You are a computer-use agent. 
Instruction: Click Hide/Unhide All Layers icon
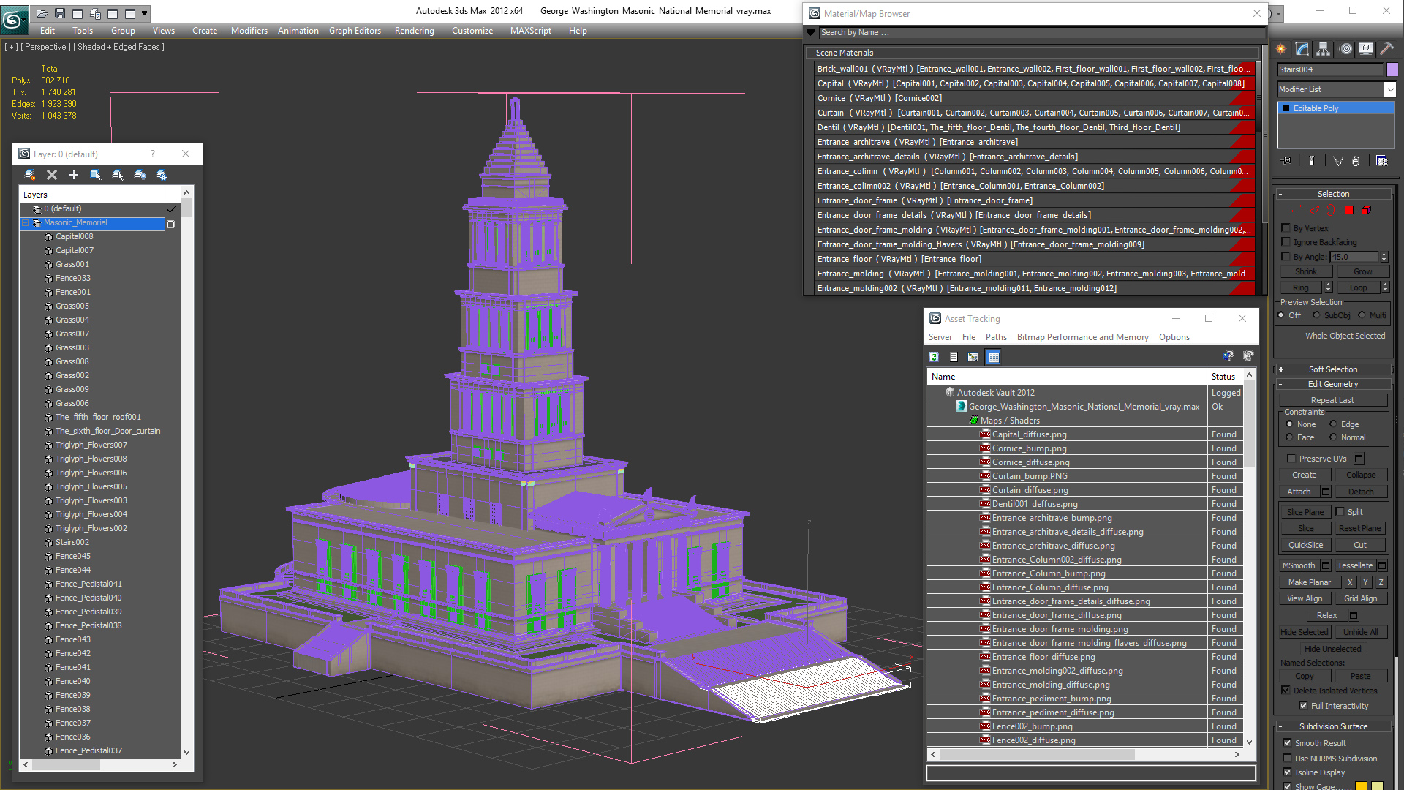pyautogui.click(x=140, y=175)
